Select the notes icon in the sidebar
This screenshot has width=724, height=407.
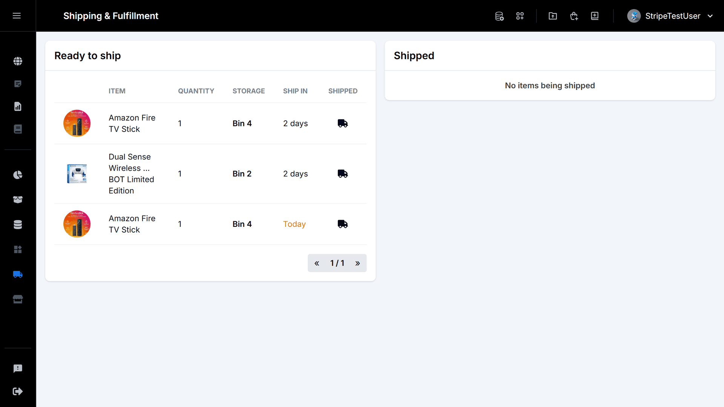(18, 84)
